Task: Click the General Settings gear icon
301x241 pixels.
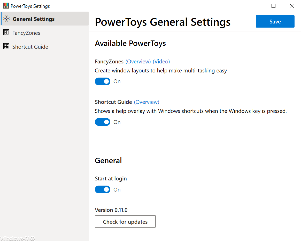Action: 6,19
